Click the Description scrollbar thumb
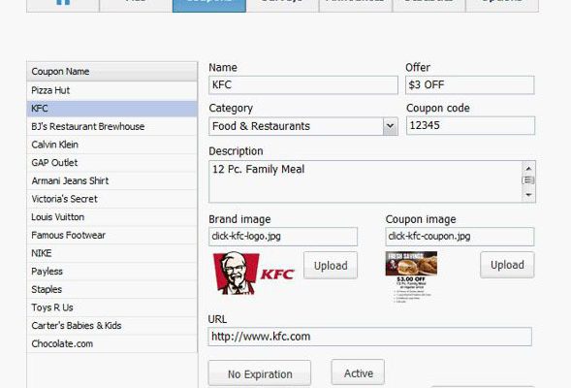Screen dimensions: 571x388 (x=528, y=180)
